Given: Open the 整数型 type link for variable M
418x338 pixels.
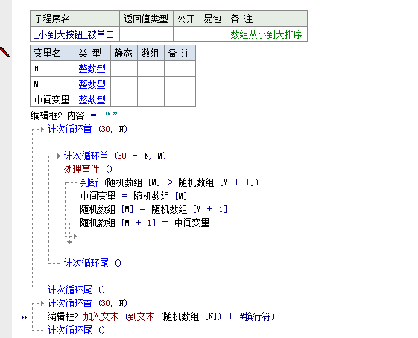Looking at the screenshot, I should pyautogui.click(x=92, y=84).
